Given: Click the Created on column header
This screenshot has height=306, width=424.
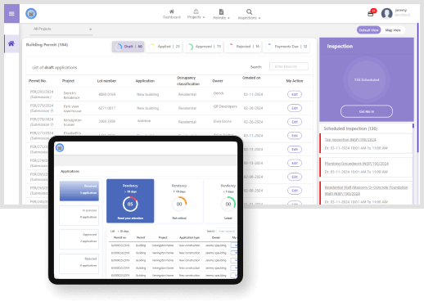Looking at the screenshot, I should click(x=251, y=78).
